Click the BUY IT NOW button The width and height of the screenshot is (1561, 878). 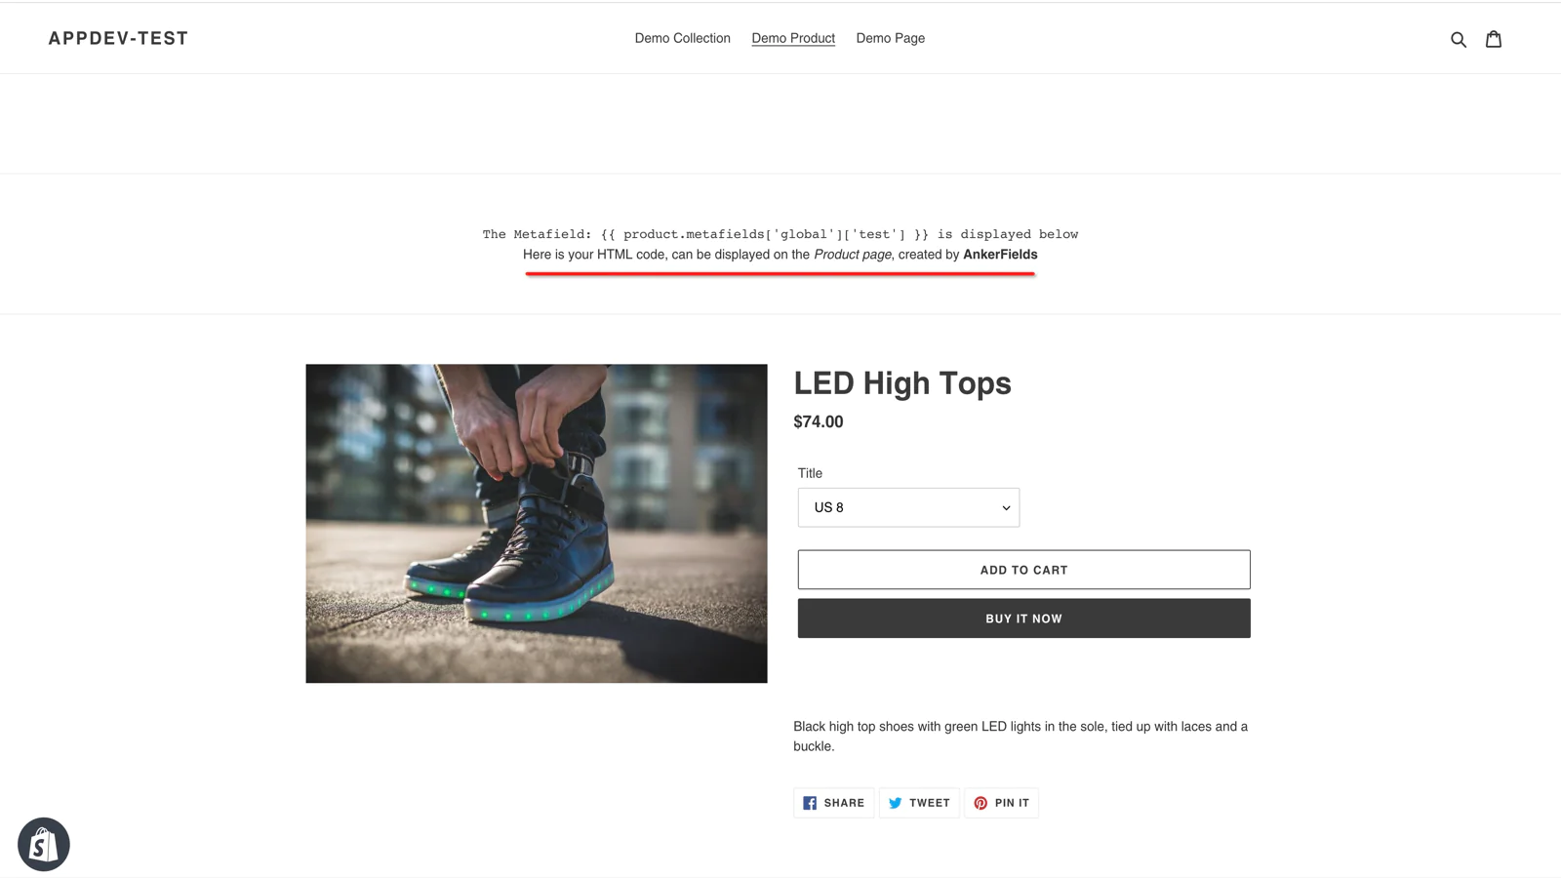1023,619
